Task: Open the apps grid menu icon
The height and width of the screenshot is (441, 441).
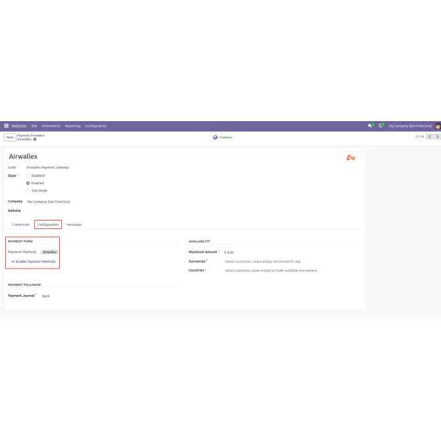Action: pyautogui.click(x=6, y=126)
